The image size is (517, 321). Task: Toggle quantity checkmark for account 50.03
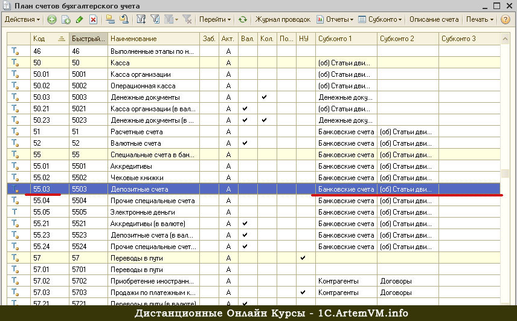265,97
